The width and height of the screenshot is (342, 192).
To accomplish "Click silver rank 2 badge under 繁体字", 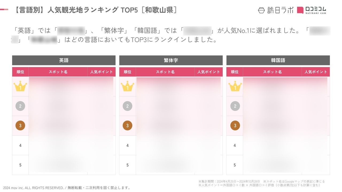I will click(x=127, y=106).
